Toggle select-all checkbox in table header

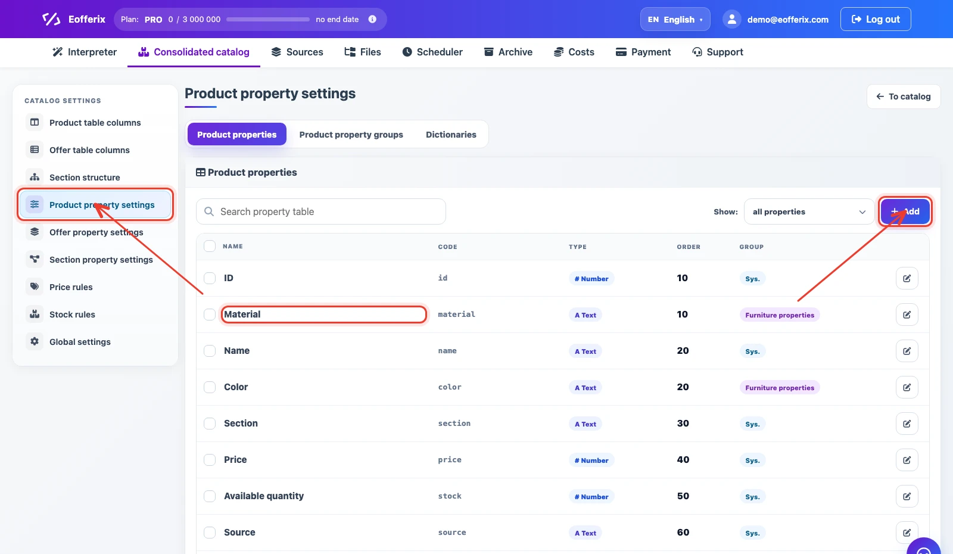tap(210, 246)
